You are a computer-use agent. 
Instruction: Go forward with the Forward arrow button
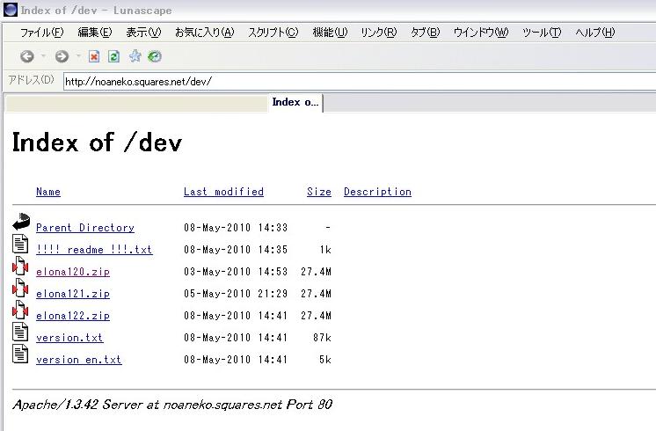pos(62,56)
